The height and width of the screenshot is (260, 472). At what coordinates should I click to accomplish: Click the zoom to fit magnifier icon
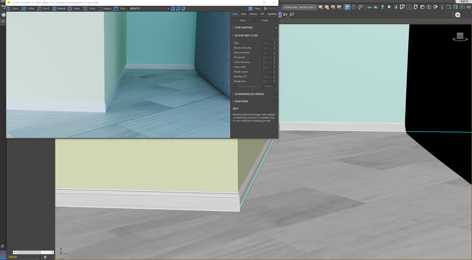[x=183, y=8]
